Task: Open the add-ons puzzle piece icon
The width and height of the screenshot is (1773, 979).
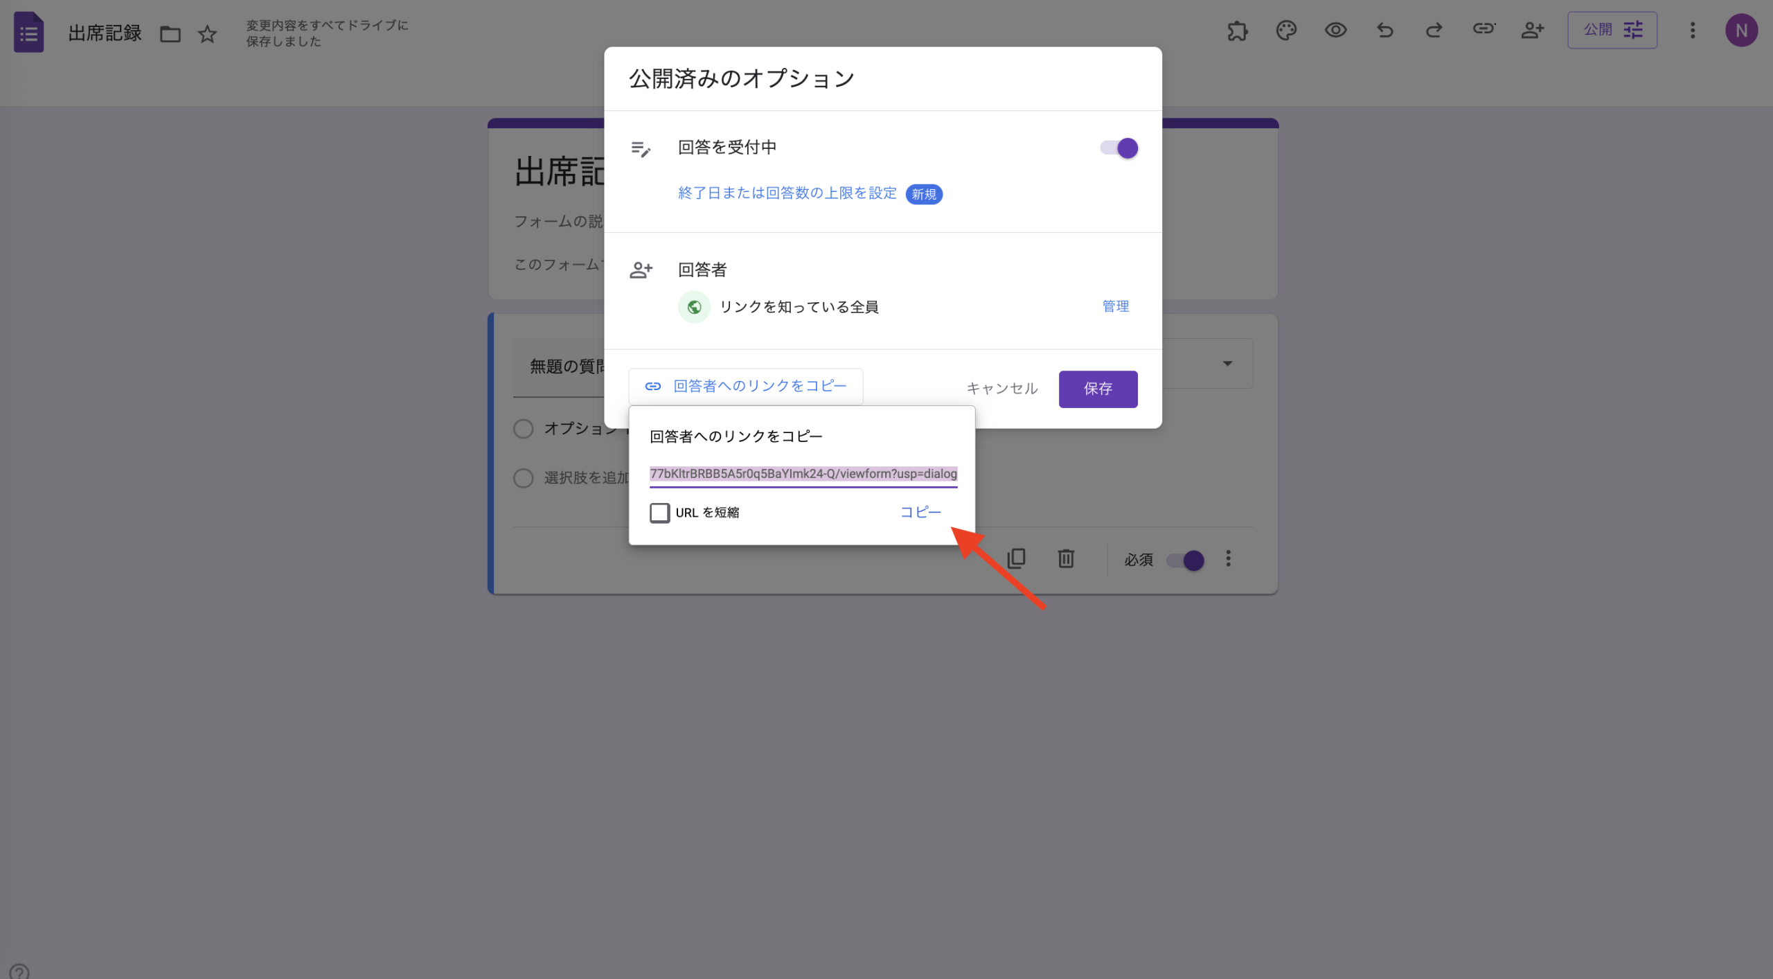Action: (x=1238, y=30)
